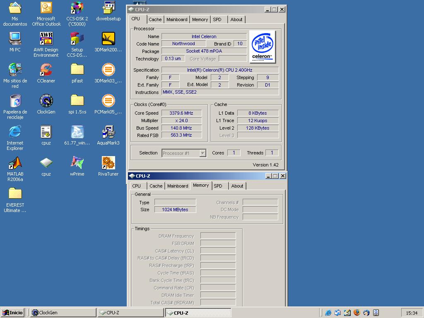Click the Technology 0.13 um value

tap(173, 58)
